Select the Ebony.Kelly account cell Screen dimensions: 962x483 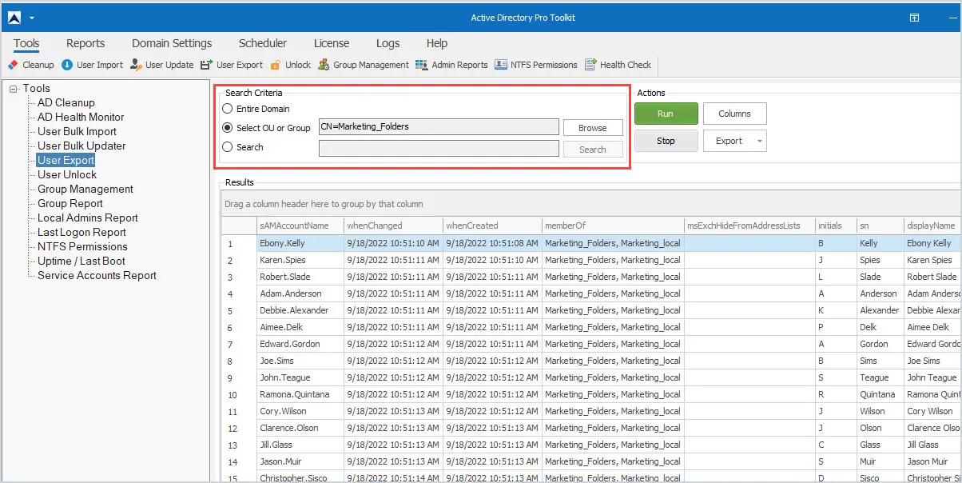[x=300, y=243]
